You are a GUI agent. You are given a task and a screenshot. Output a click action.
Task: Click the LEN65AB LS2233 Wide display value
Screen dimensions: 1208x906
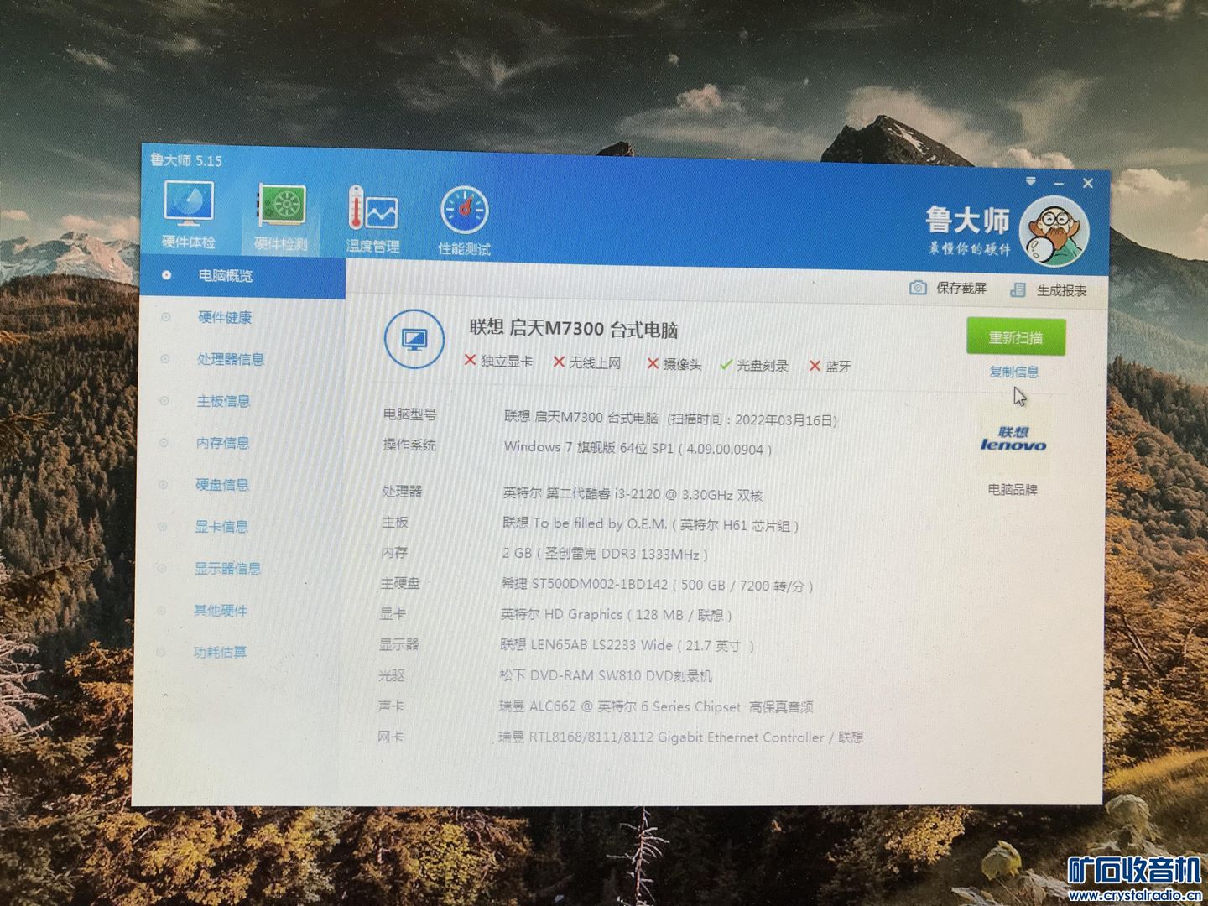(627, 645)
